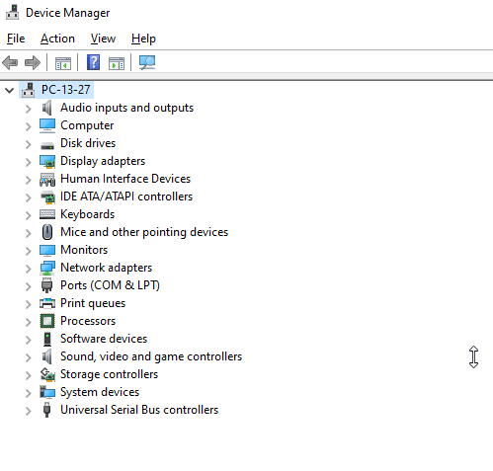Open the View menu
The image size is (493, 471).
pyautogui.click(x=103, y=39)
